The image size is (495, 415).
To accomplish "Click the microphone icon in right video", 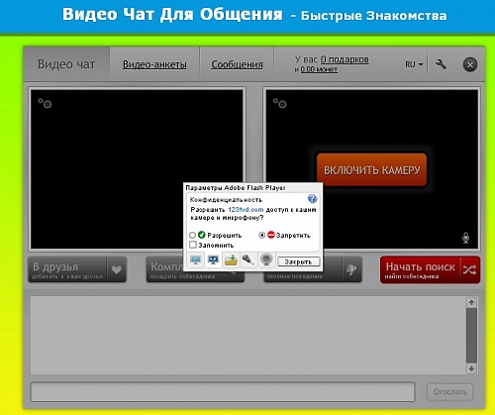I will 465,238.
